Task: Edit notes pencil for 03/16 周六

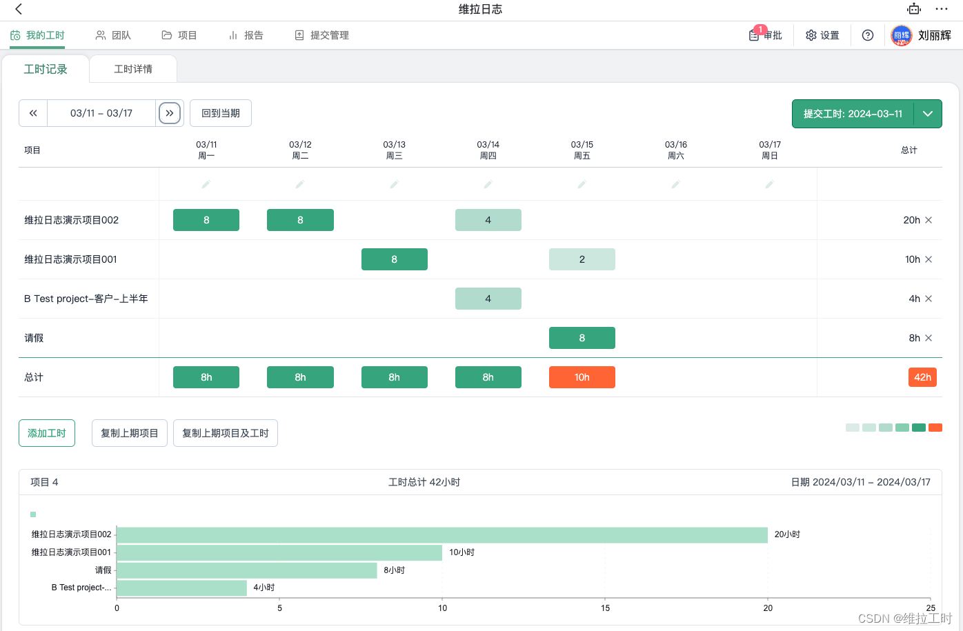Action: [676, 184]
